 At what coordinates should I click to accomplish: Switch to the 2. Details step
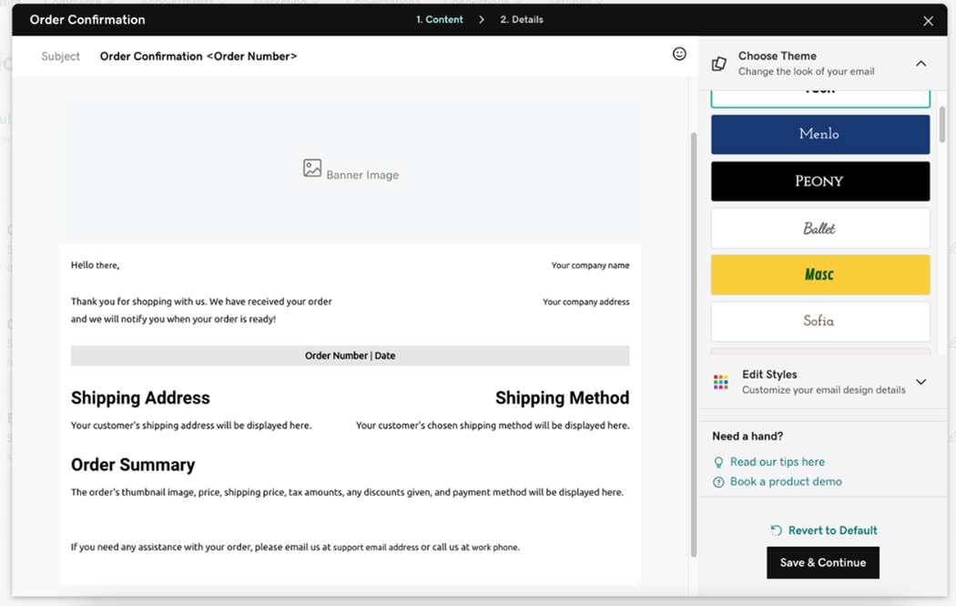click(x=522, y=19)
